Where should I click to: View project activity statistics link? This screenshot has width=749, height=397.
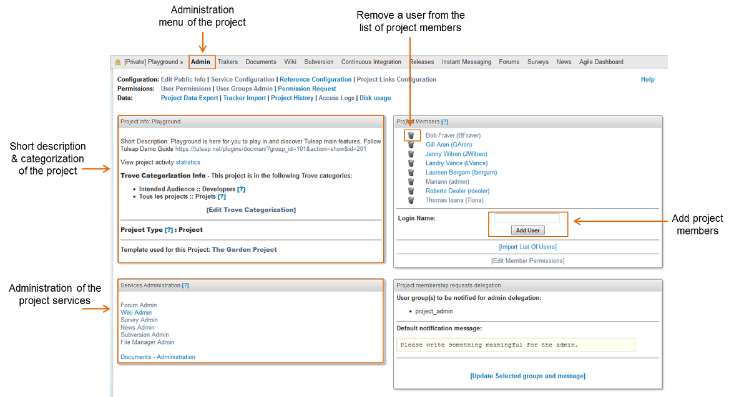pyautogui.click(x=188, y=162)
